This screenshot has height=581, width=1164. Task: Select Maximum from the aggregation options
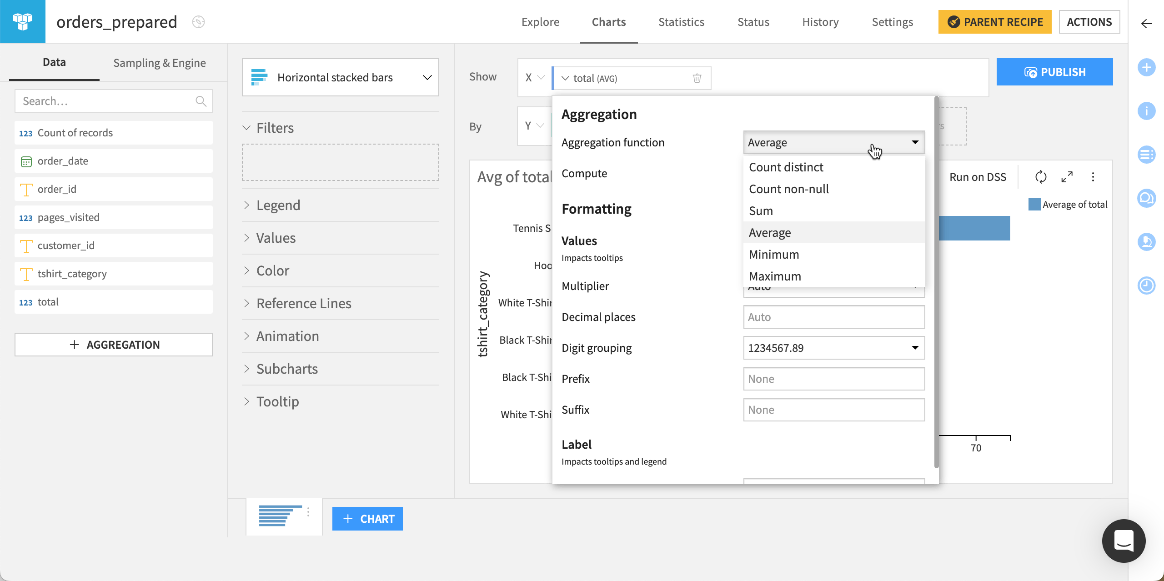tap(774, 275)
